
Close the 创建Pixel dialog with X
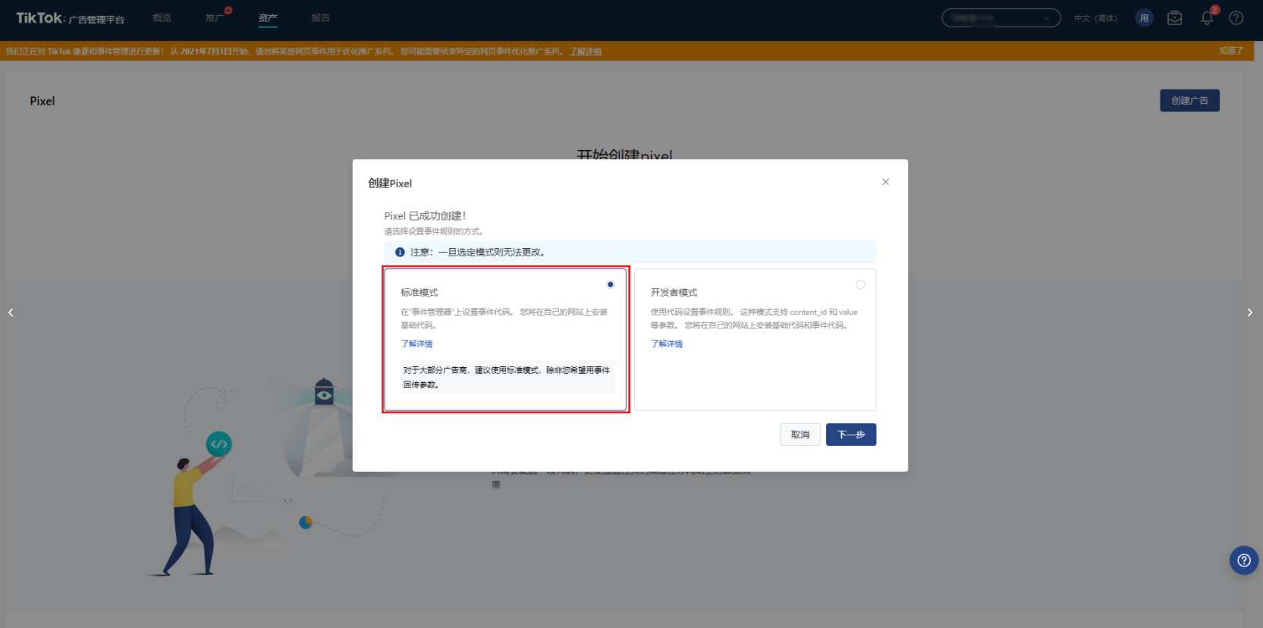tap(885, 182)
